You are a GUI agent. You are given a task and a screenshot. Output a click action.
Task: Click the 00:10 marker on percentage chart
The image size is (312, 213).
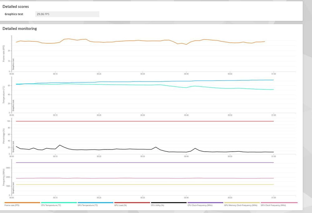[55, 156]
